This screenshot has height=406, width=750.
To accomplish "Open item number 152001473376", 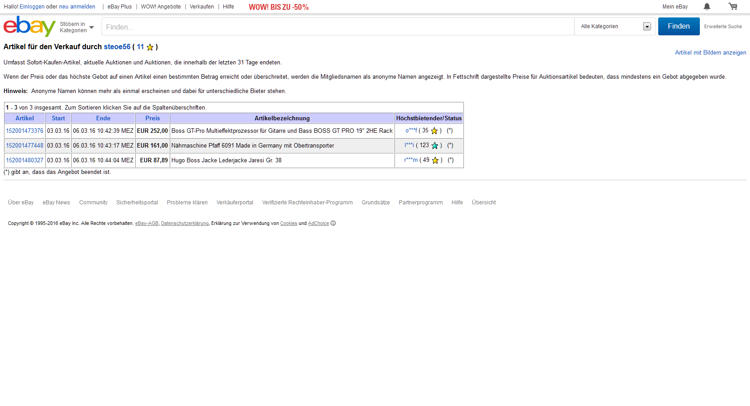I will 25,131.
